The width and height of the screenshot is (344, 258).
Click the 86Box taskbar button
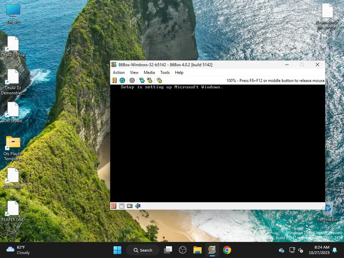click(x=212, y=250)
